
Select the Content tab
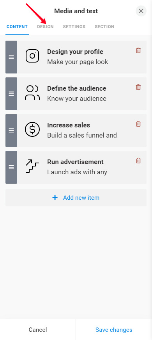[17, 27]
